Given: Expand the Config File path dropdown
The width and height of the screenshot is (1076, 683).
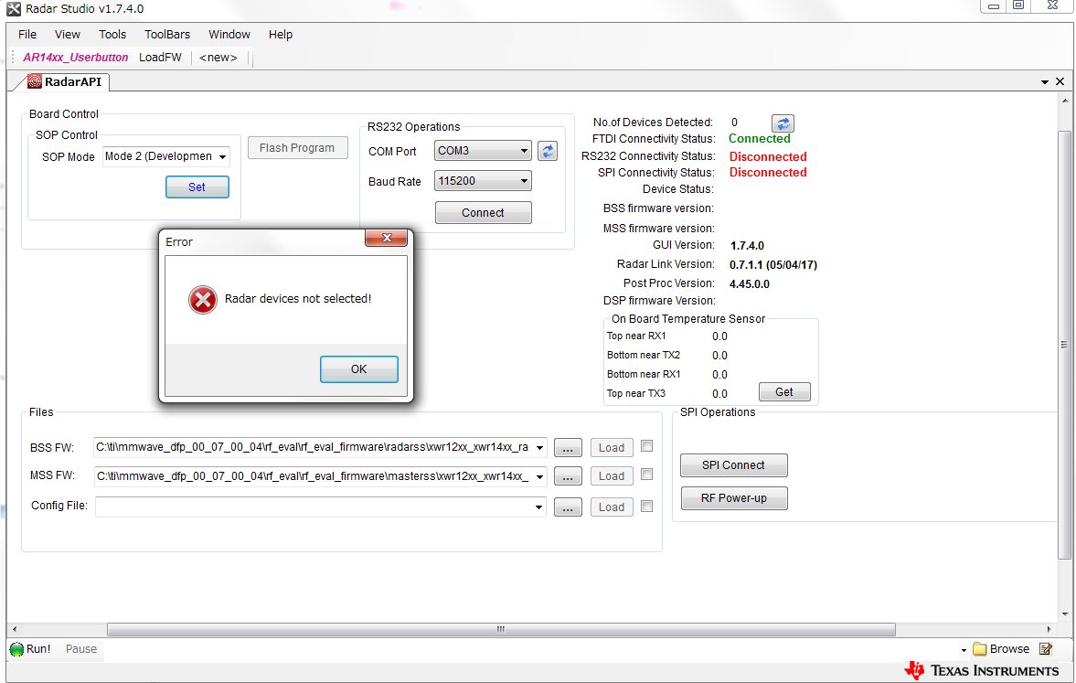Looking at the screenshot, I should pyautogui.click(x=539, y=507).
